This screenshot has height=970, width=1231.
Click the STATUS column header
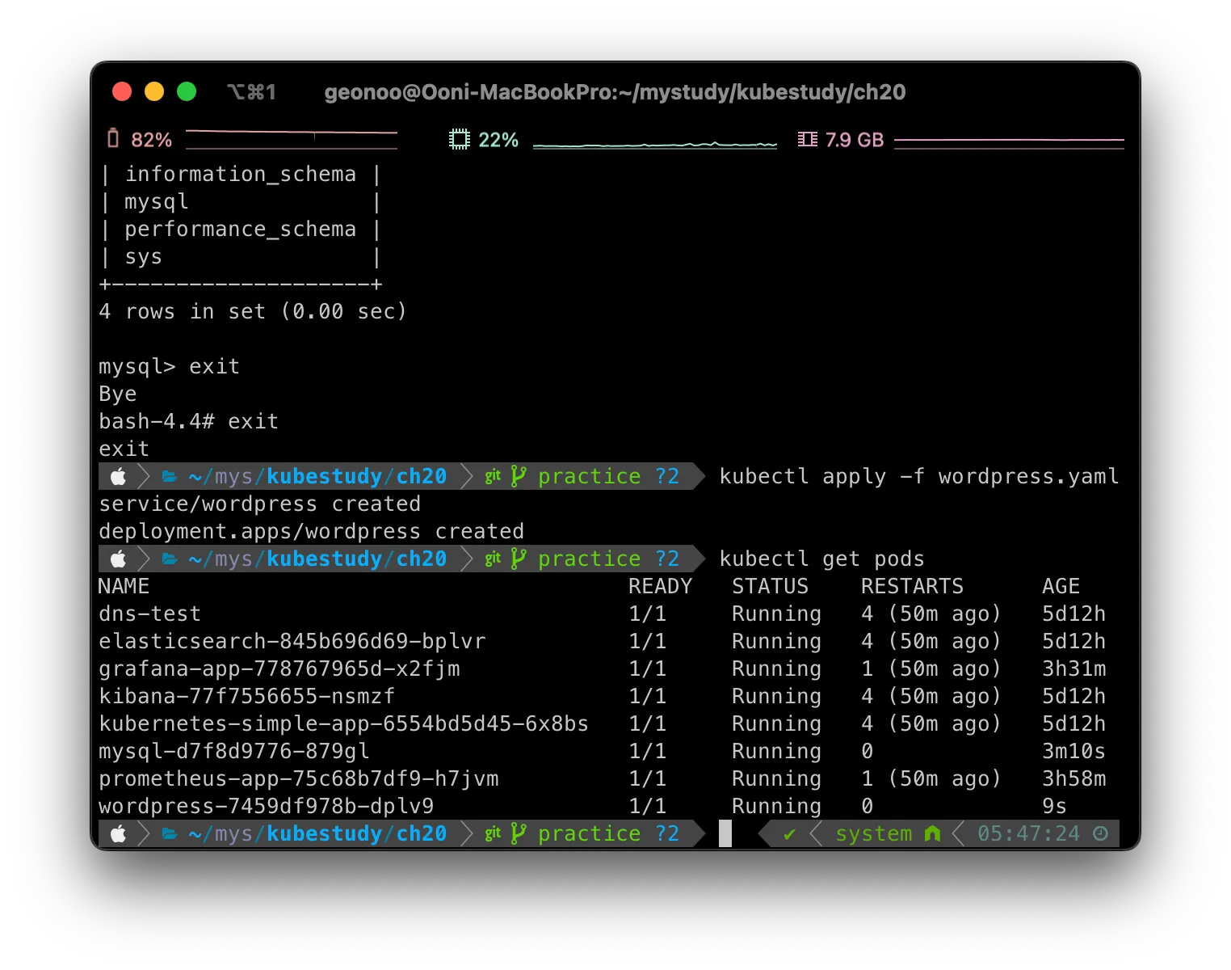pos(771,587)
